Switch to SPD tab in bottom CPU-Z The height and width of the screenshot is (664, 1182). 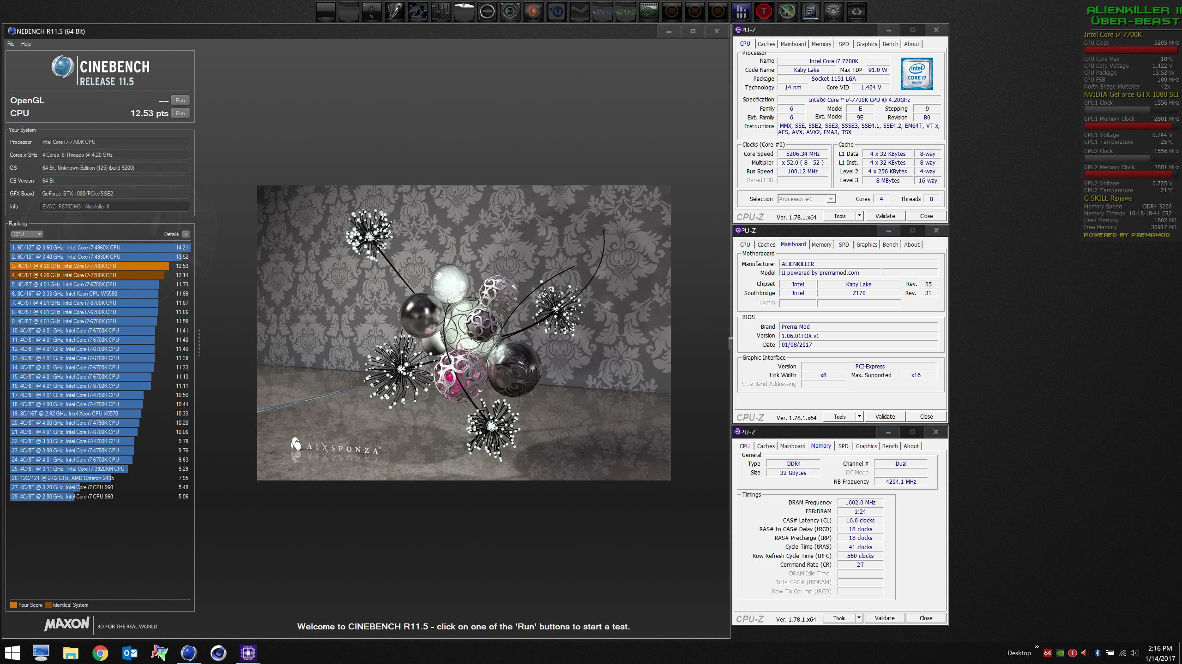click(843, 446)
